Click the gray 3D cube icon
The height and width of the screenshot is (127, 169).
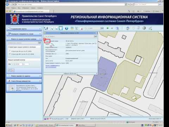coord(144,28)
